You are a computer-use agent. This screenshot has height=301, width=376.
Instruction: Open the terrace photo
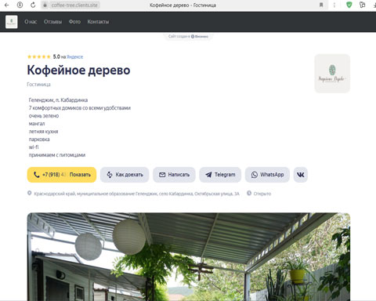[189, 257]
